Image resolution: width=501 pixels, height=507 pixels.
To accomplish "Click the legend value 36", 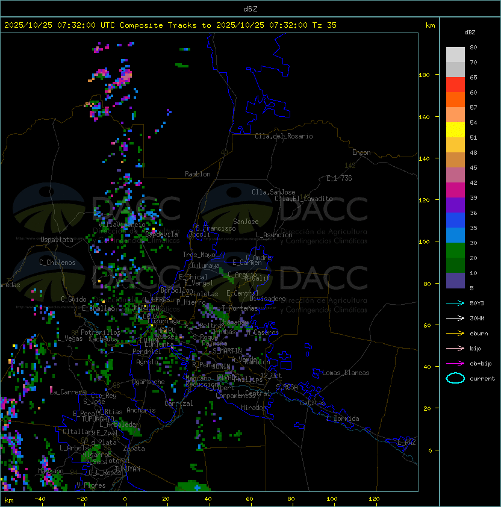I will [x=473, y=213].
